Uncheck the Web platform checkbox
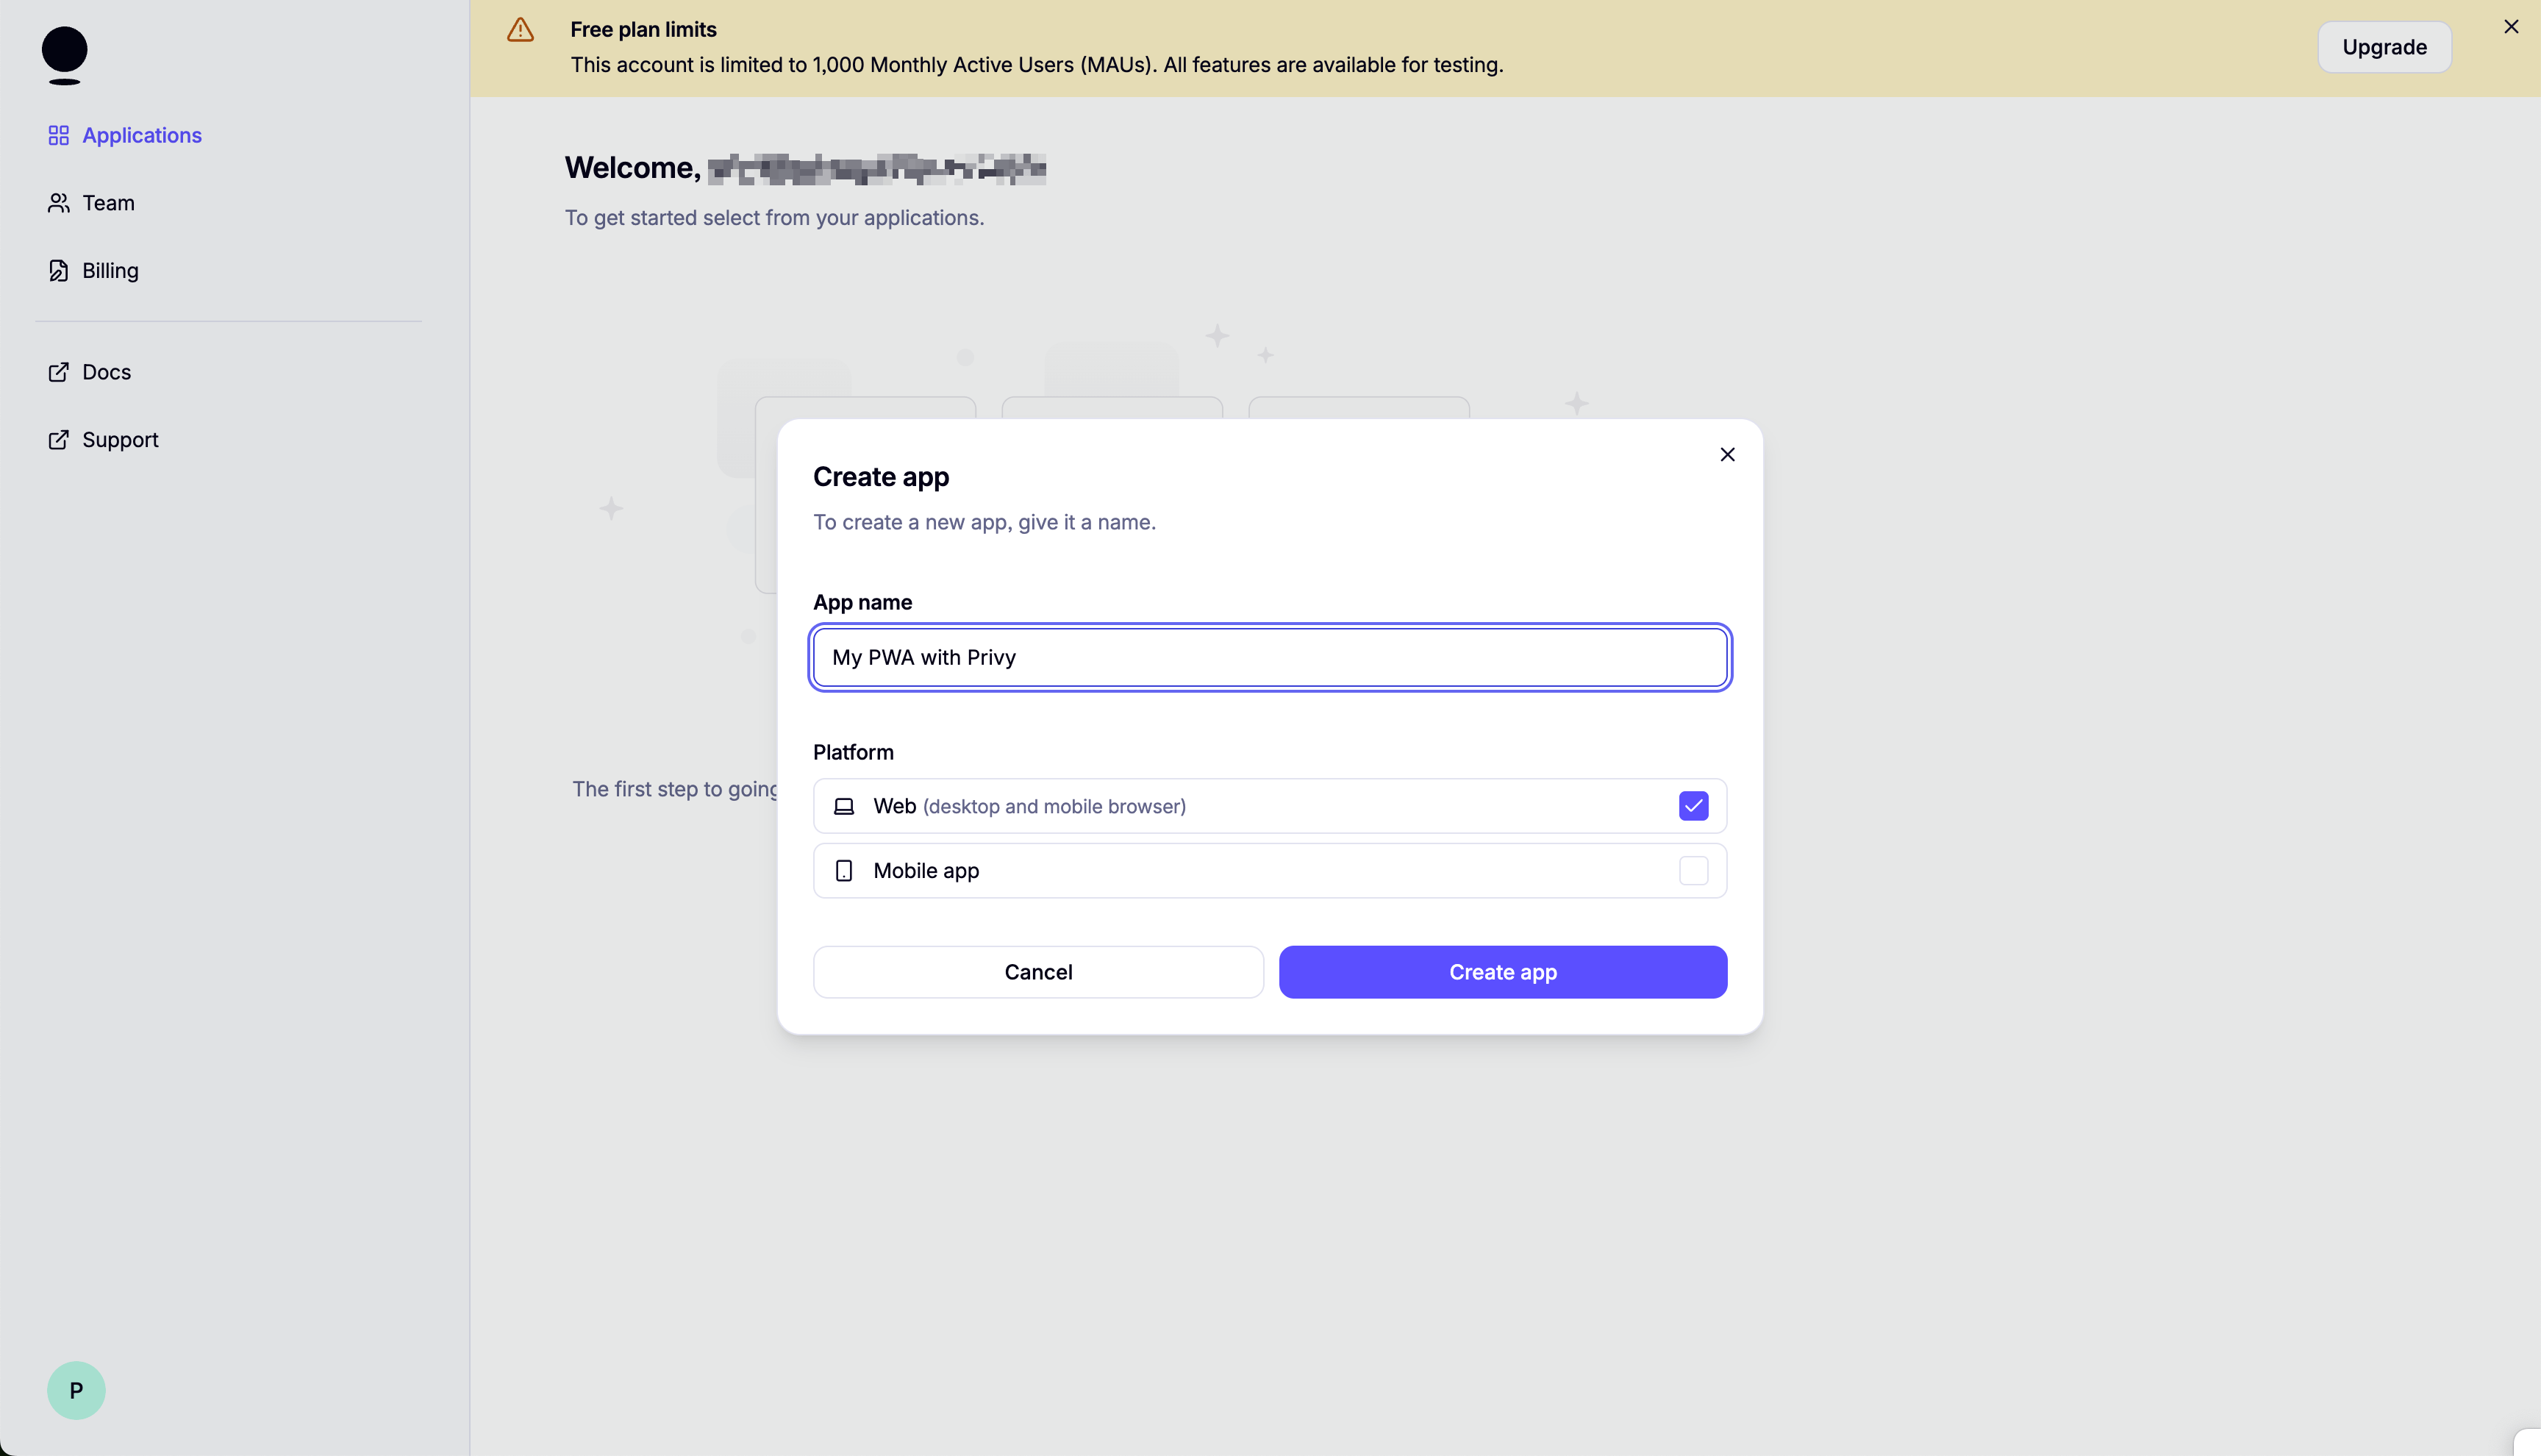This screenshot has width=2541, height=1456. (x=1693, y=805)
